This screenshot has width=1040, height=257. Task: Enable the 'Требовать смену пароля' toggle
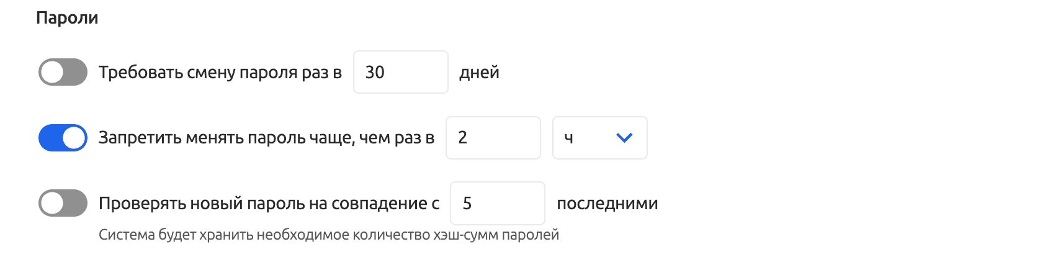[63, 72]
